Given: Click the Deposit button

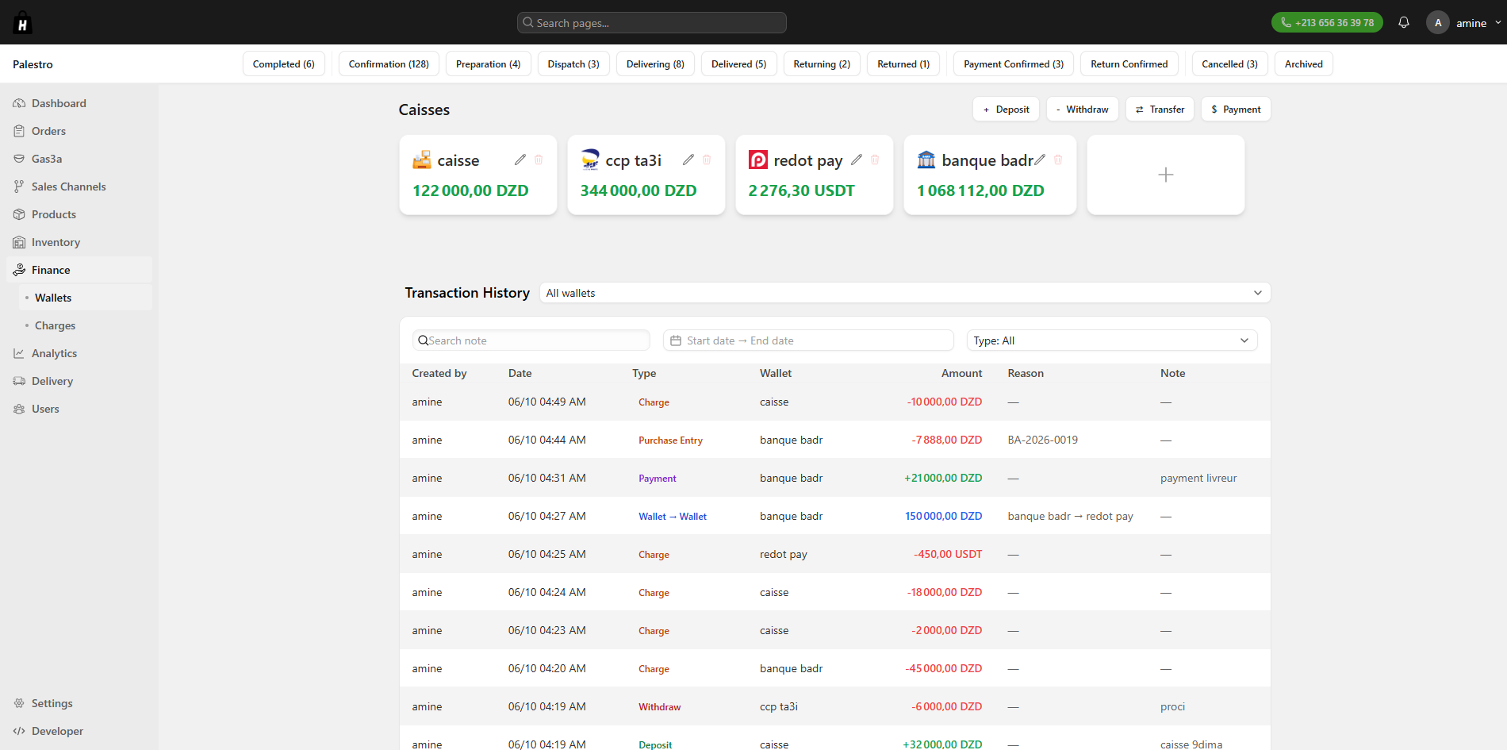Looking at the screenshot, I should (x=1006, y=110).
